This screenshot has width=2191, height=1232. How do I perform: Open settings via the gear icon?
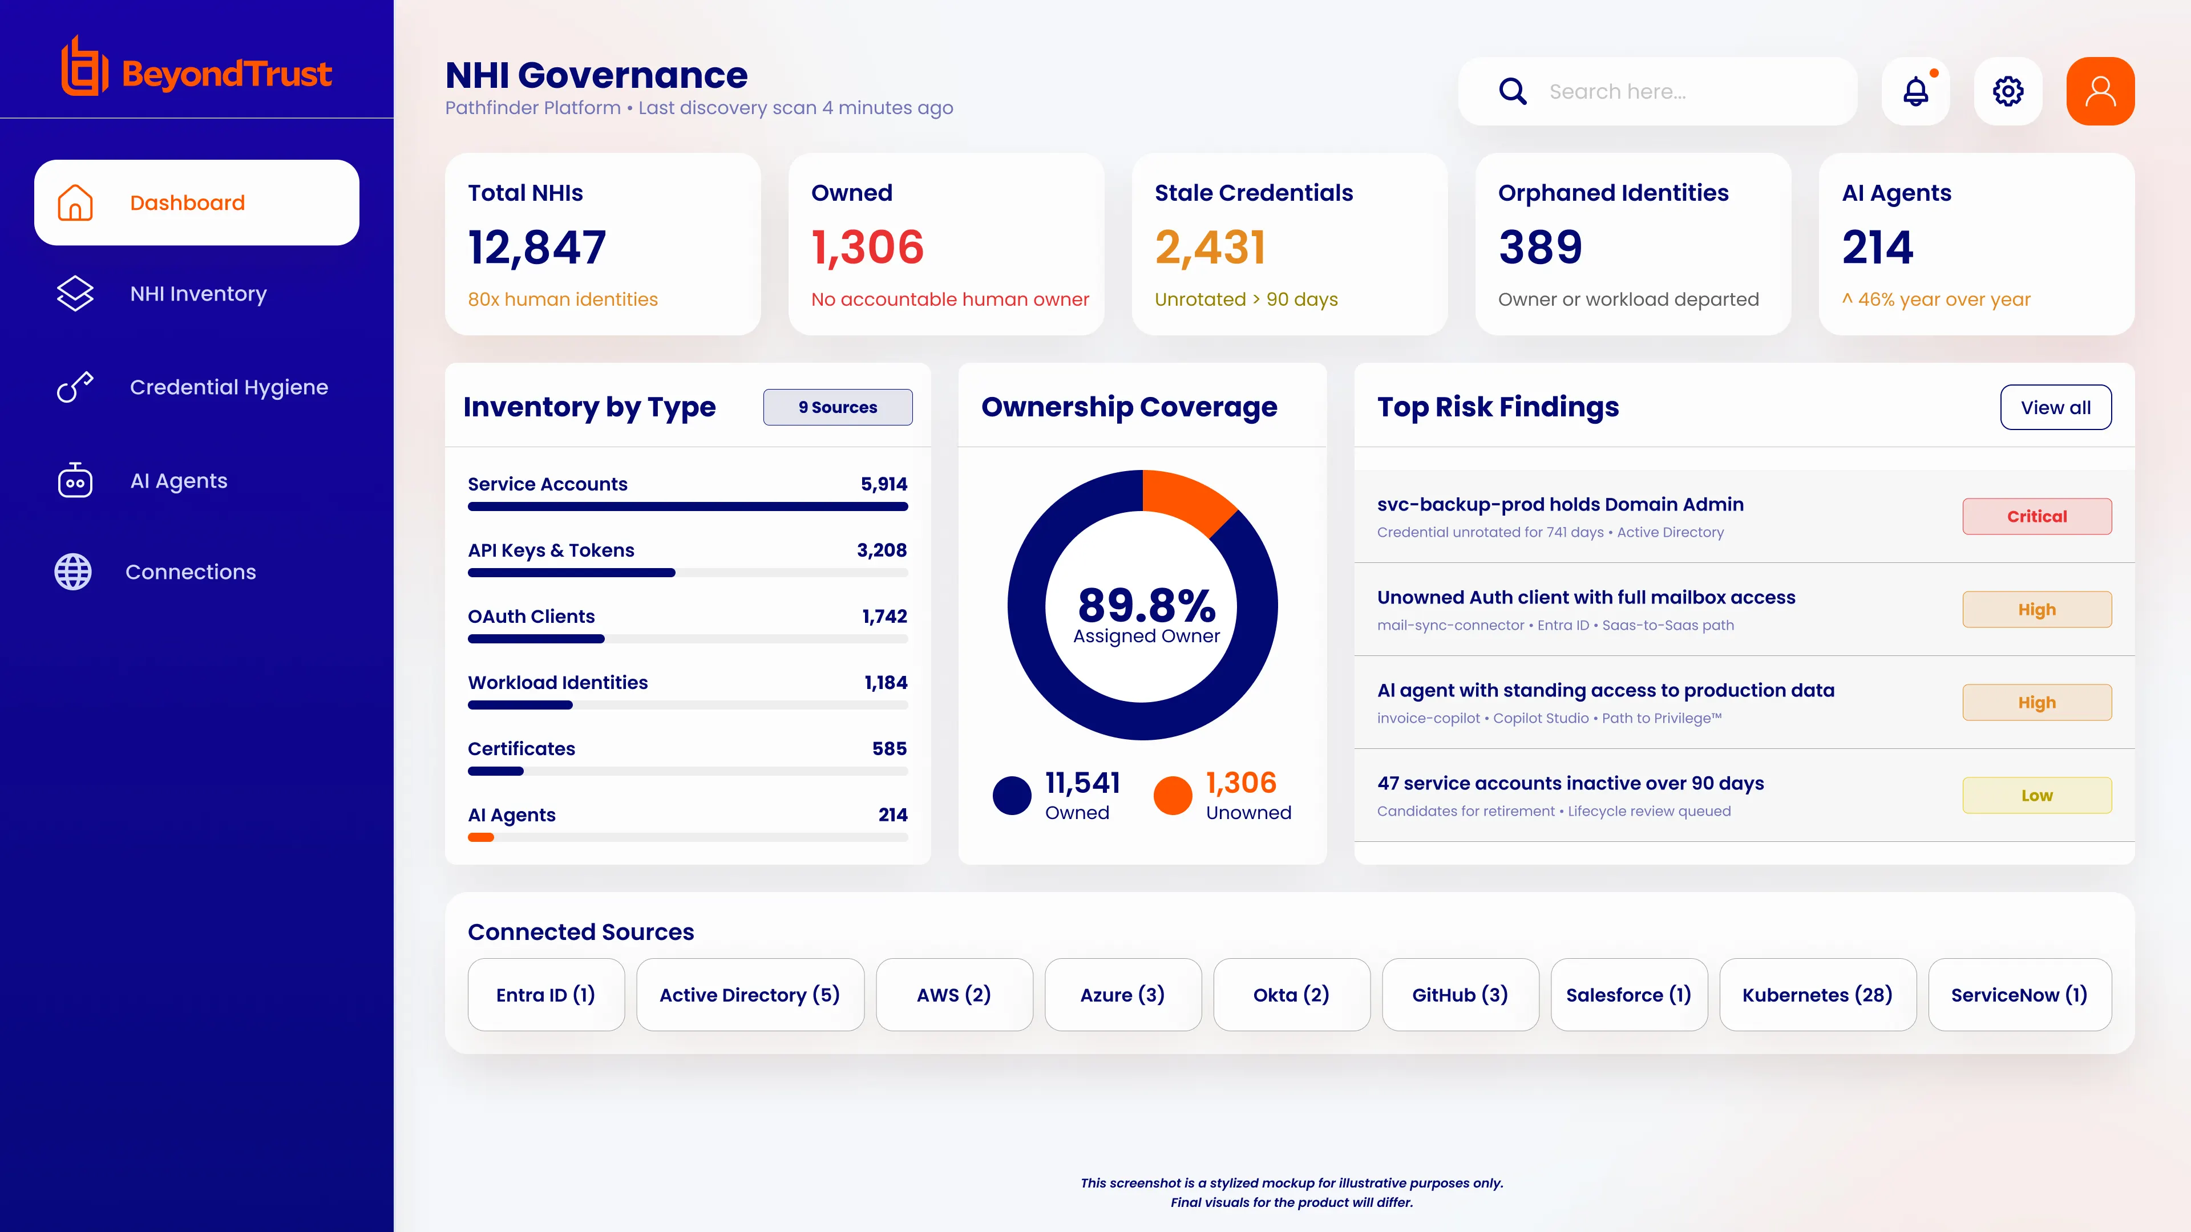pos(2008,91)
